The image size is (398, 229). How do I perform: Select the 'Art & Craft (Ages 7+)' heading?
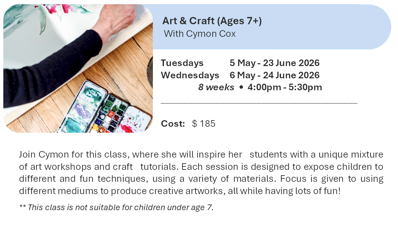pyautogui.click(x=212, y=21)
